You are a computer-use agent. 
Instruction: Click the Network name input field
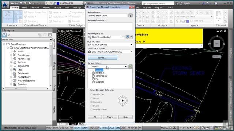pyautogui.click(x=107, y=16)
